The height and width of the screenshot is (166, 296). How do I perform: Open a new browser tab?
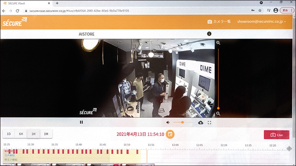(57, 3)
